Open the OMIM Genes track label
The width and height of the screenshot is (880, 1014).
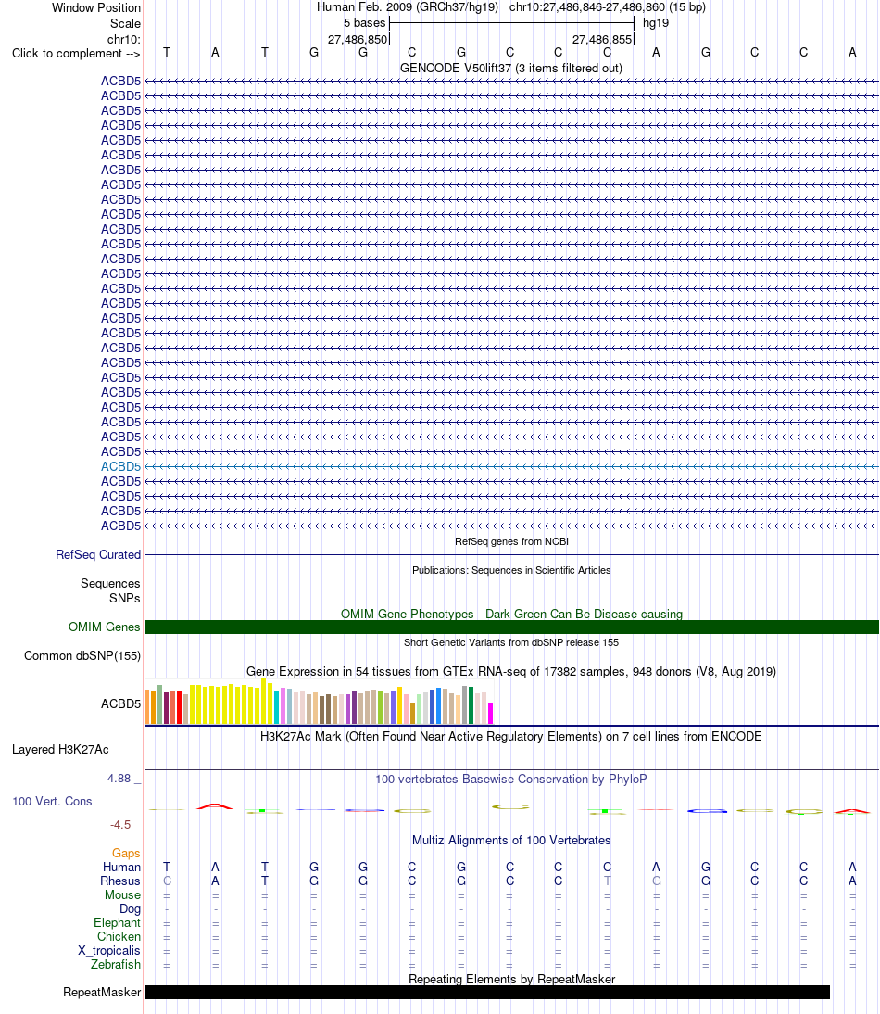pyautogui.click(x=104, y=627)
